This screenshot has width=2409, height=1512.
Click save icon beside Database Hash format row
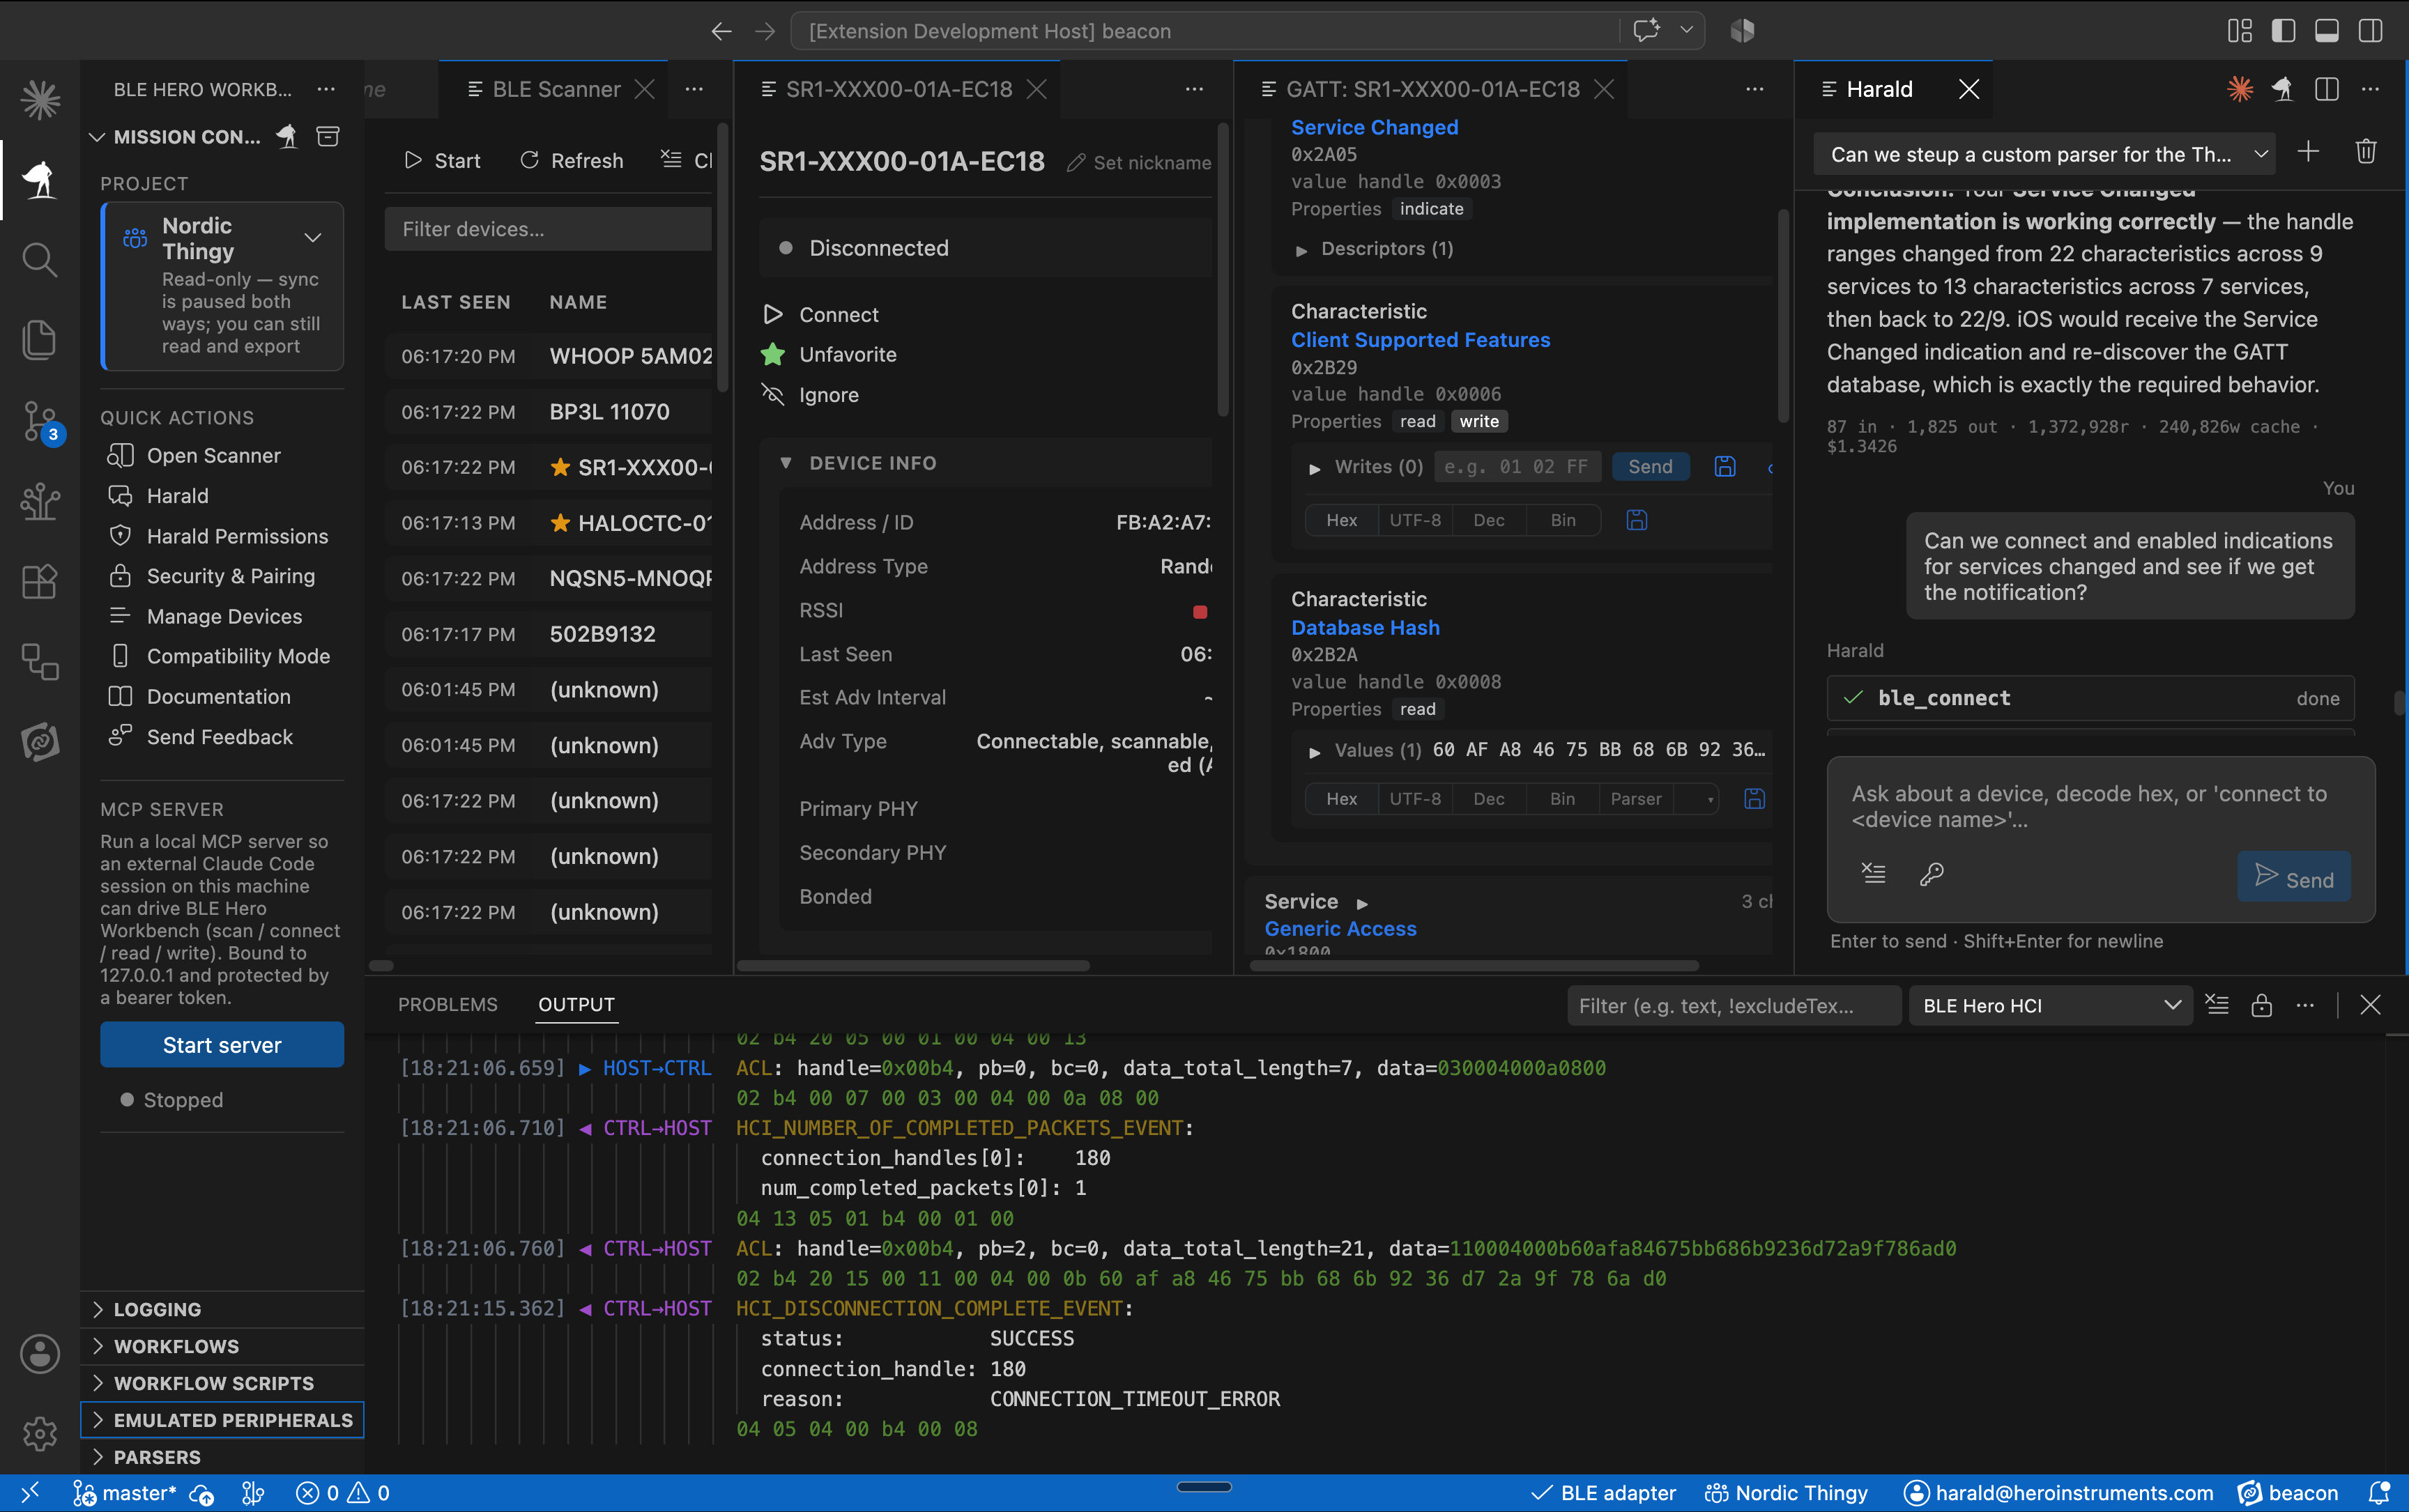1754,799
